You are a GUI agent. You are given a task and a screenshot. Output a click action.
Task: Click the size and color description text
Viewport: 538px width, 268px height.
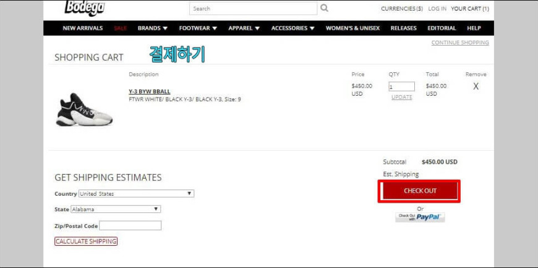tap(185, 99)
